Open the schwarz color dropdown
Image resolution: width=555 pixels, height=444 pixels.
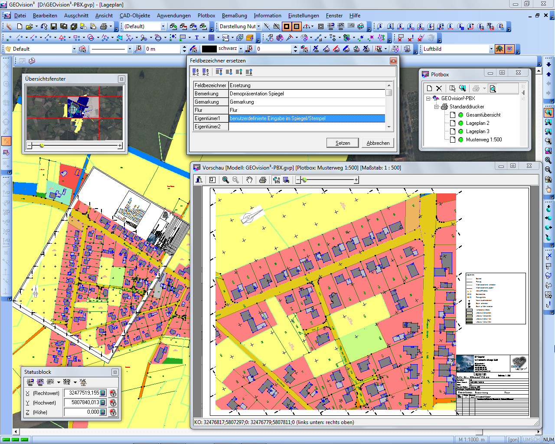(241, 49)
